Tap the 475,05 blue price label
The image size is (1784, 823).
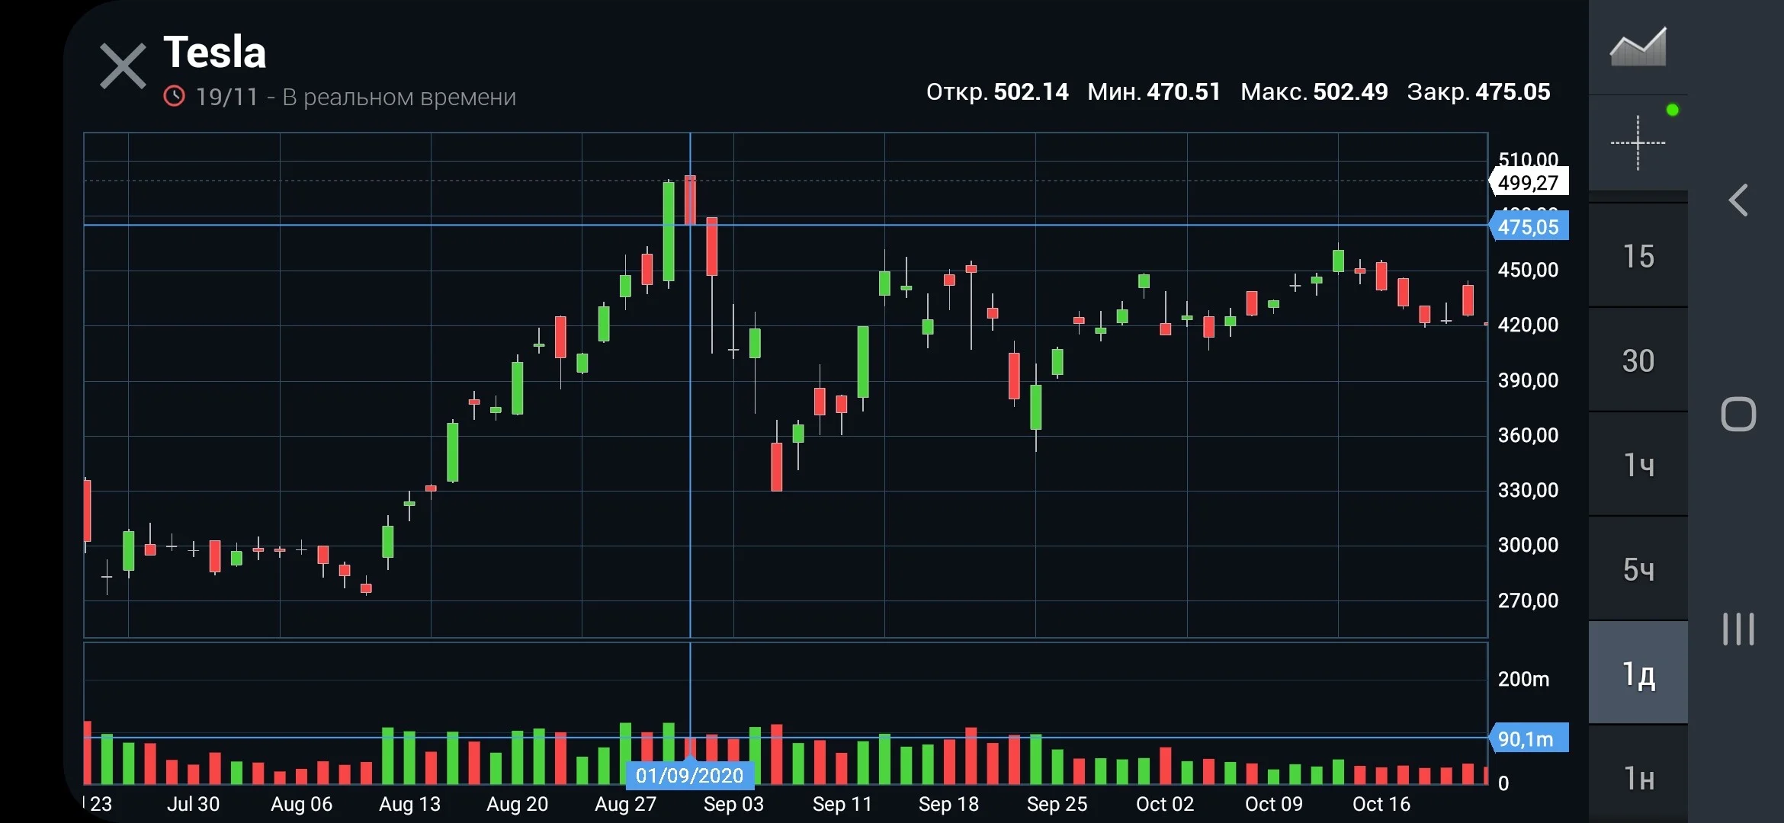point(1529,226)
